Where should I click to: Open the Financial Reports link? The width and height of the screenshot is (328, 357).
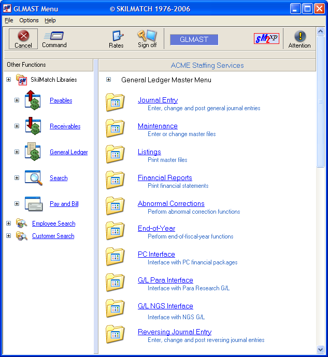pyautogui.click(x=165, y=177)
